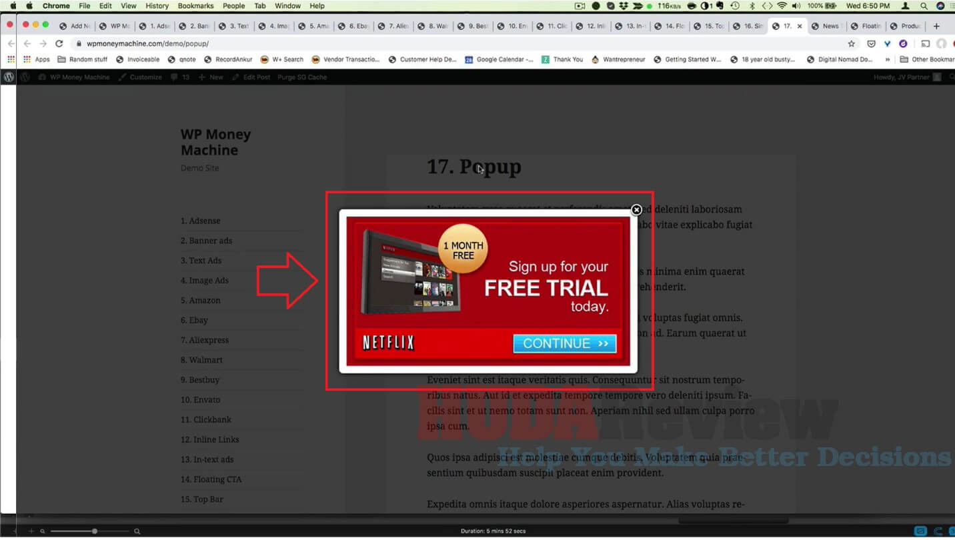
Task: Open the History menu
Action: pos(157,6)
